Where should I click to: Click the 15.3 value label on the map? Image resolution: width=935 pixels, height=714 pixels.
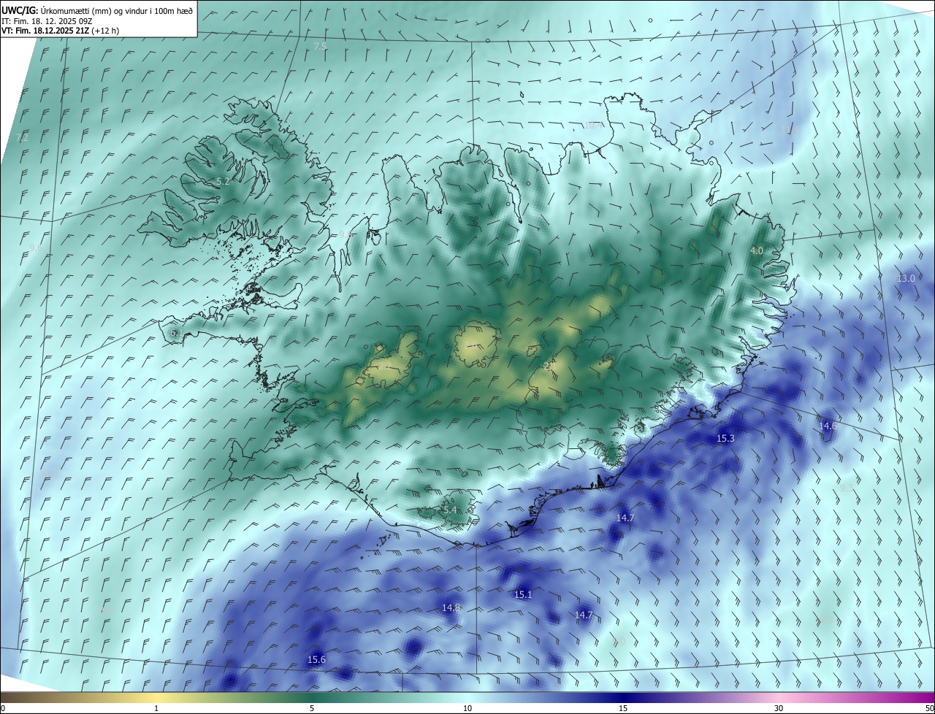tap(725, 438)
